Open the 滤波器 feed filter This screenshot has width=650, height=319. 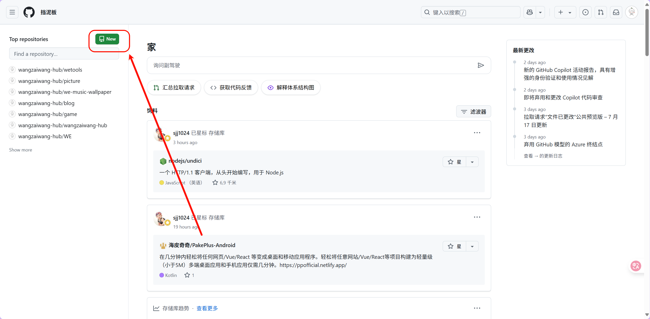tap(474, 112)
